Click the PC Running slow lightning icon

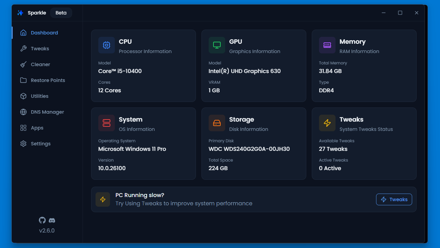(103, 199)
